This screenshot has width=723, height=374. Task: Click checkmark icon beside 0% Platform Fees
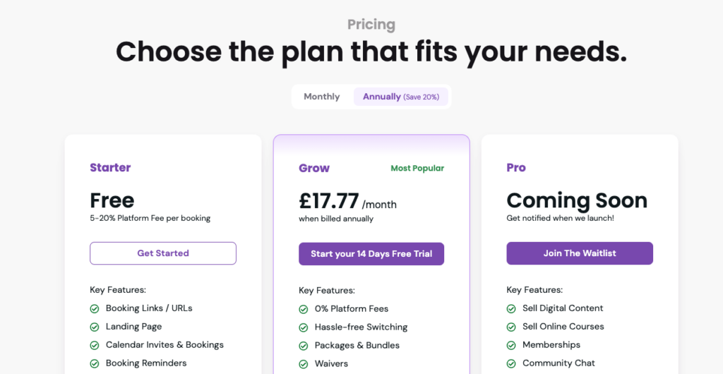tap(304, 310)
